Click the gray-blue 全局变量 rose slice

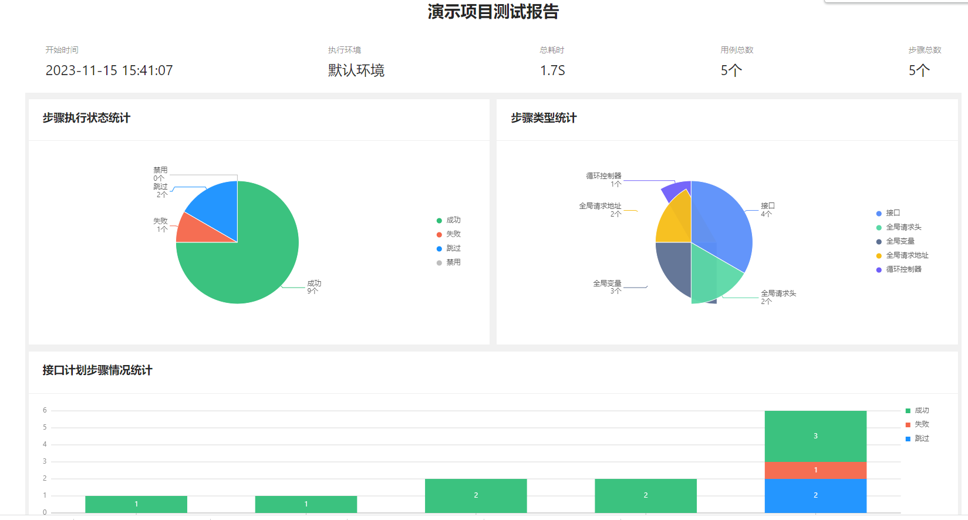[675, 264]
